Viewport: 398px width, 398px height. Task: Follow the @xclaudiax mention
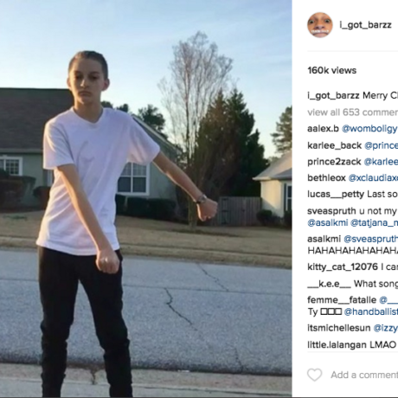coord(373,178)
